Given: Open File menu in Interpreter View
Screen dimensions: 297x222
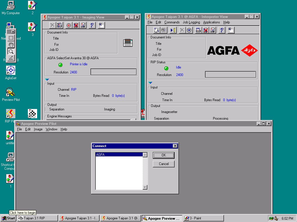Looking at the screenshot, I should point(150,22).
